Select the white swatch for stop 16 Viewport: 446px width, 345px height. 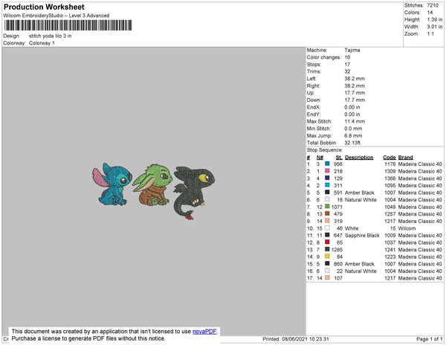[327, 271]
